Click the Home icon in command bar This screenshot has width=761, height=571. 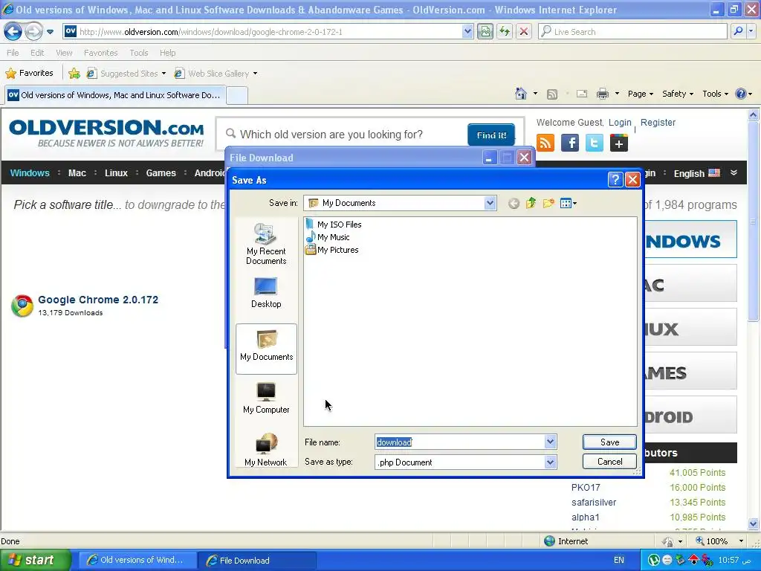[521, 94]
